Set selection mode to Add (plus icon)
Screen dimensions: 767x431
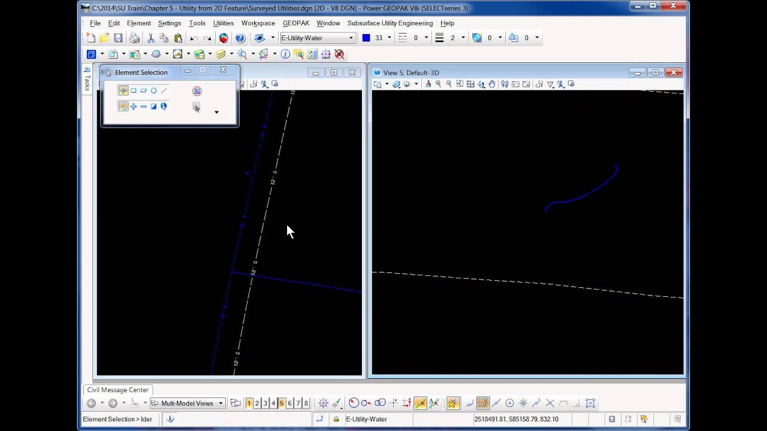pos(133,106)
